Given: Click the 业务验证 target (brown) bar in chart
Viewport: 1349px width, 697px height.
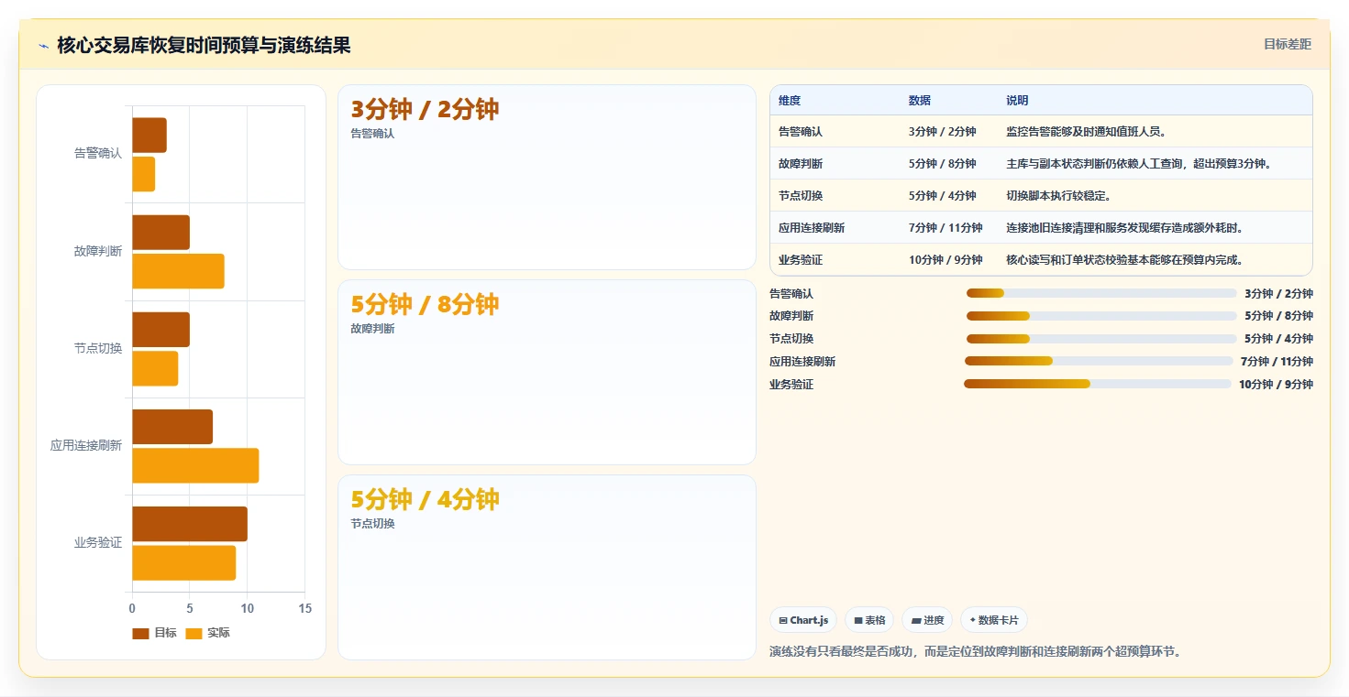Looking at the screenshot, I should pos(190,524).
